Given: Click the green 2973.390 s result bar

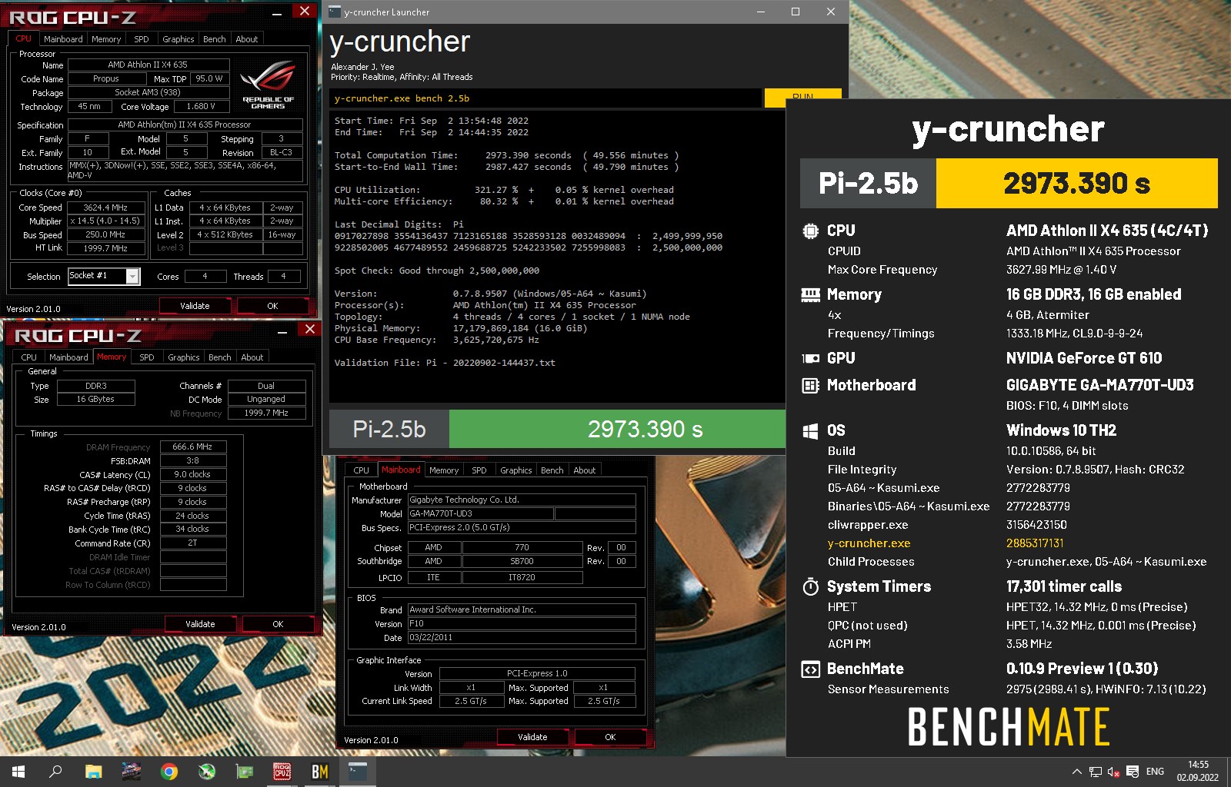Looking at the screenshot, I should 617,429.
